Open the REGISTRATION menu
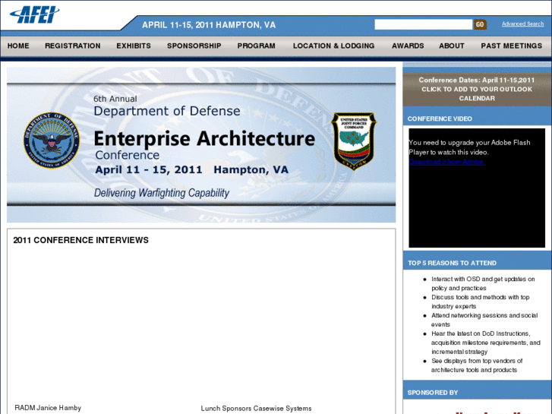 (x=73, y=46)
